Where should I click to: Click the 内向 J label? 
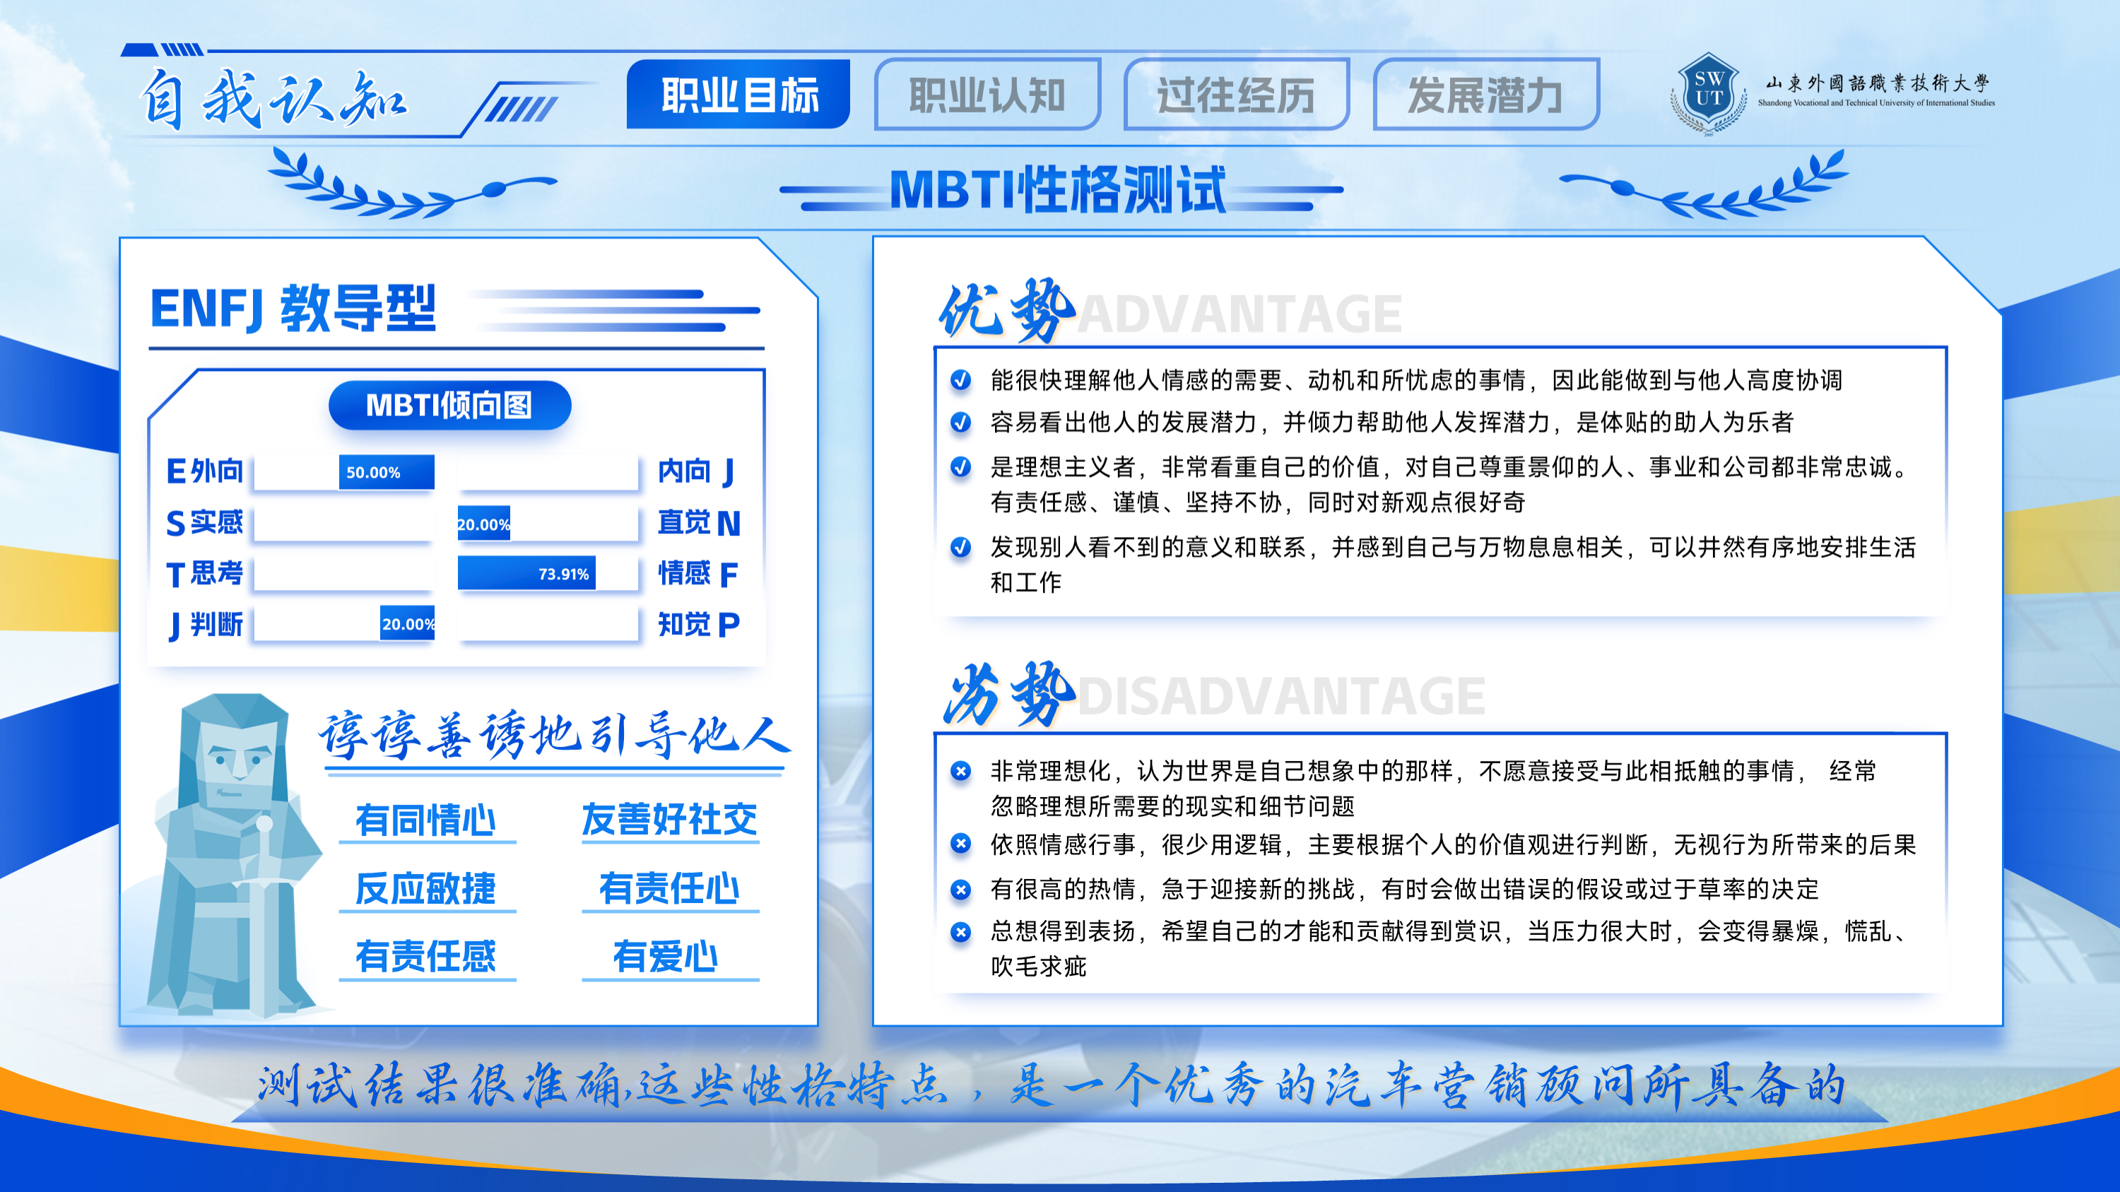coord(697,471)
